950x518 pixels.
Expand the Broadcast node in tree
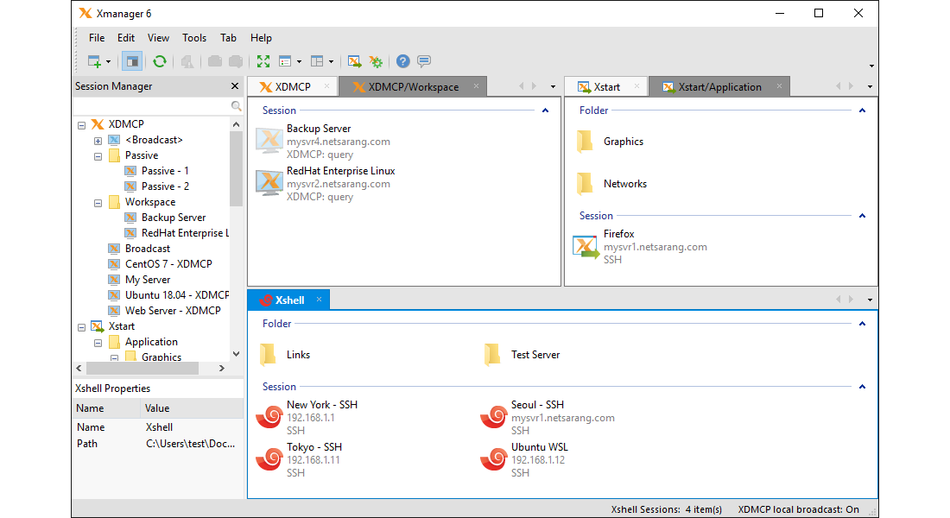[98, 141]
